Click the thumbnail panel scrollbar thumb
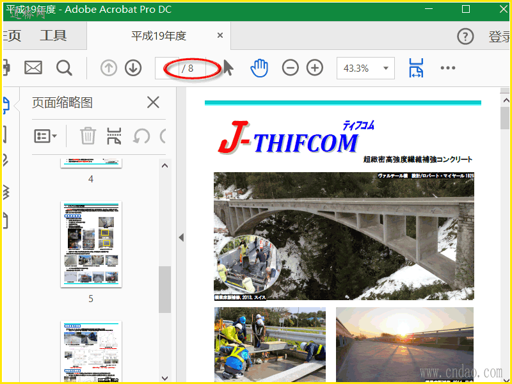The image size is (512, 384). [x=165, y=289]
